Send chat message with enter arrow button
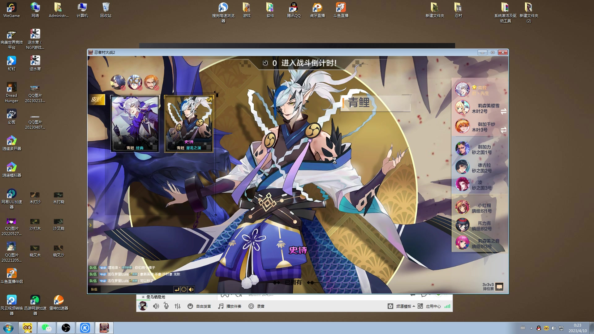The image size is (594, 334). pos(177,289)
